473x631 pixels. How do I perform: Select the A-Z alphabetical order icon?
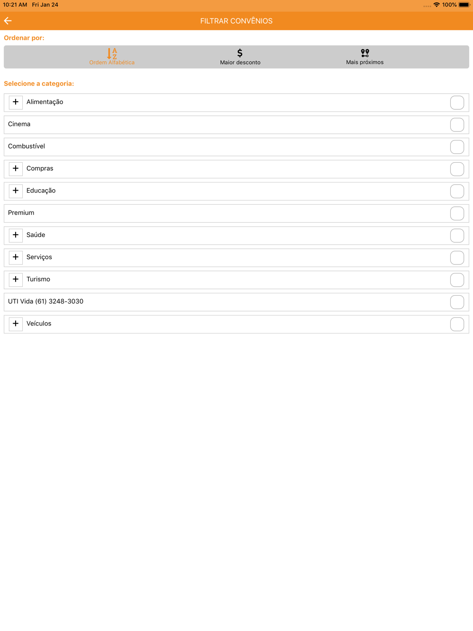(x=112, y=53)
